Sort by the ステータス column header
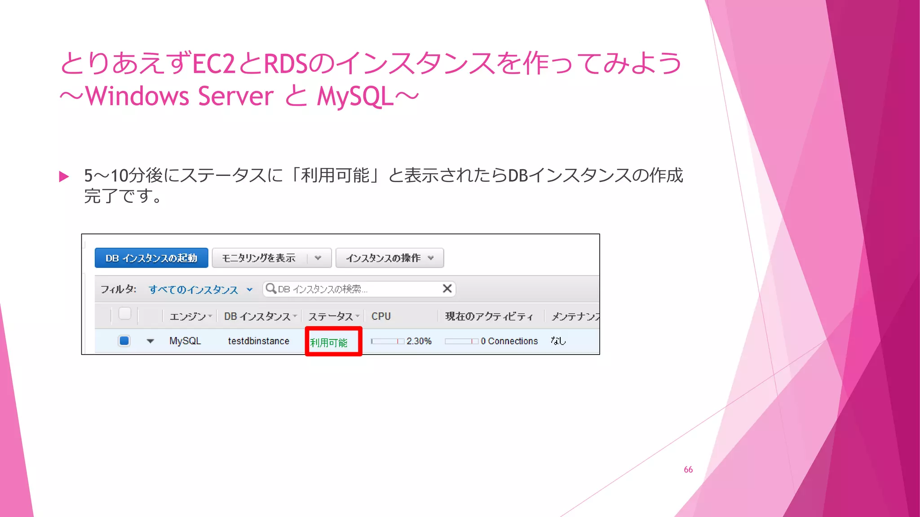Image resolution: width=920 pixels, height=517 pixels. click(x=334, y=316)
